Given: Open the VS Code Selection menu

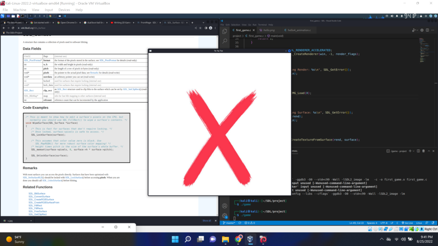Looking at the screenshot, I should pyautogui.click(x=236, y=25).
